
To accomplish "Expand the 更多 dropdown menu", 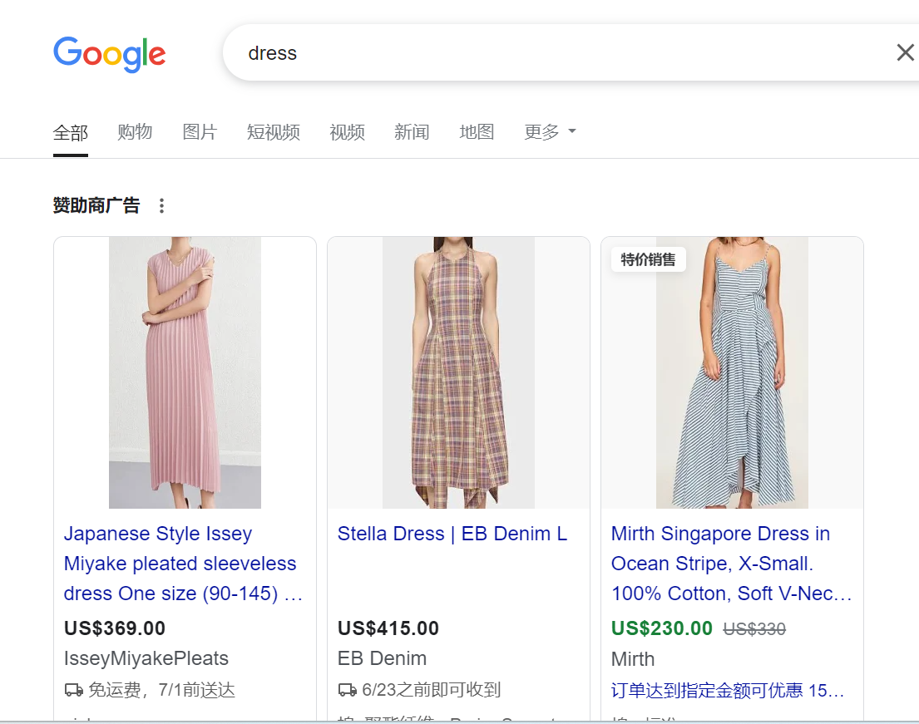I will pyautogui.click(x=550, y=132).
